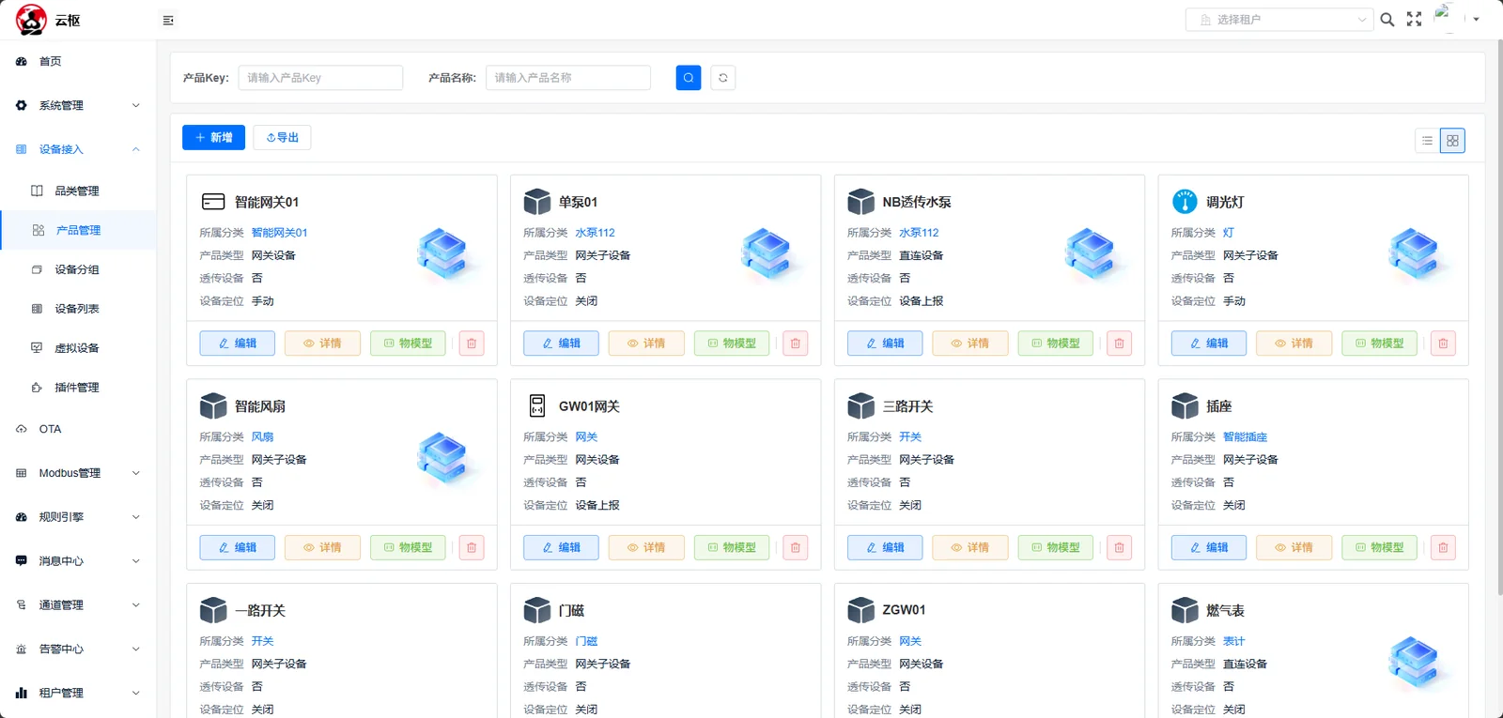Click the 一路开关 card title
Image resolution: width=1503 pixels, height=718 pixels.
(x=260, y=611)
